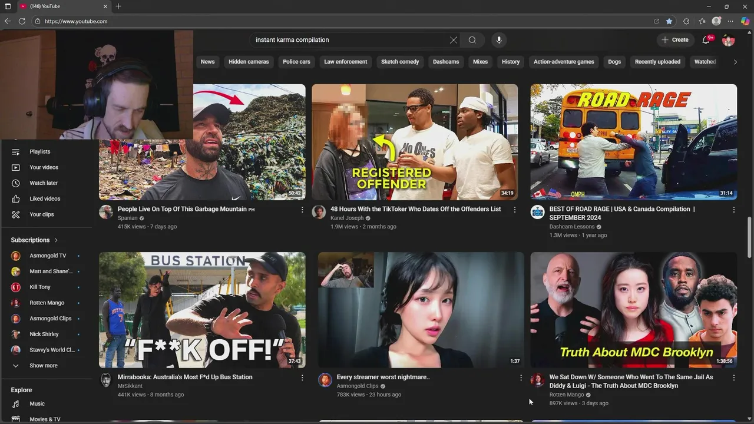Select the History filter chip
The height and width of the screenshot is (424, 754).
pyautogui.click(x=511, y=62)
